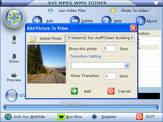
Task: Click the Preview label in sidebar
Action: [x=14, y=80]
